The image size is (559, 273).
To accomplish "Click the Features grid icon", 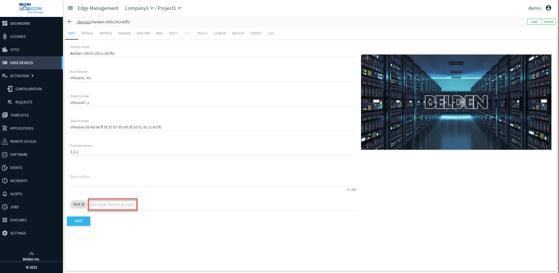I will 5,220.
